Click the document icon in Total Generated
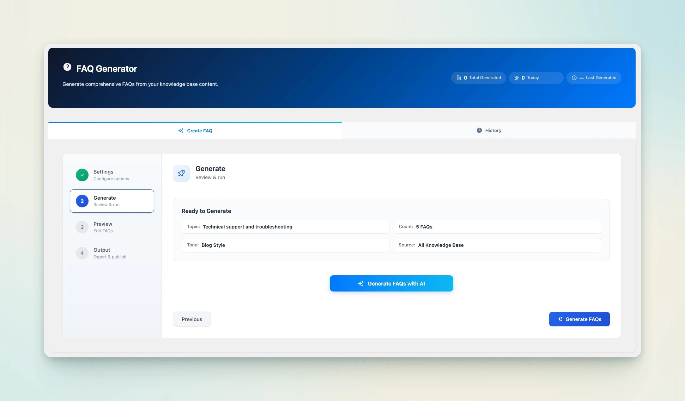The image size is (685, 401). point(459,78)
